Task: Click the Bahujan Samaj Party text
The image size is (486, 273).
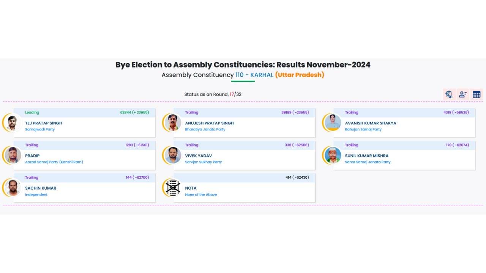Action: pos(363,129)
